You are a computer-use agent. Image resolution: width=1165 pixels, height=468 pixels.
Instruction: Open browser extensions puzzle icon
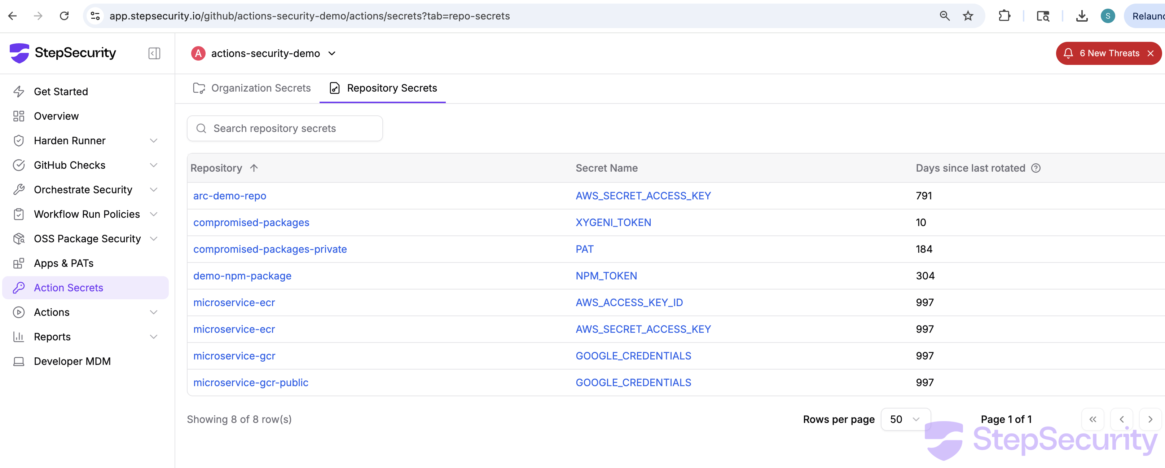1004,16
